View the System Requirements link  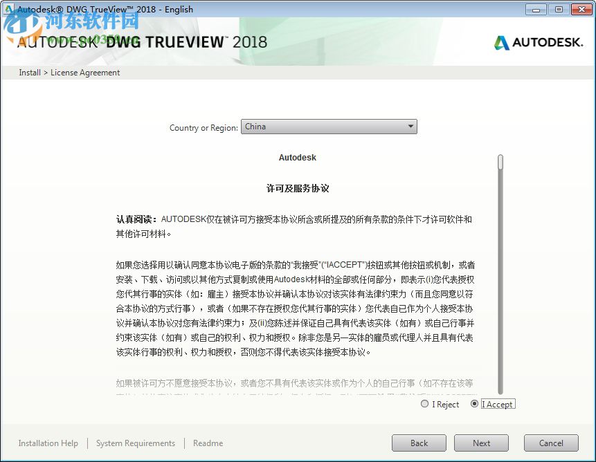coord(136,443)
